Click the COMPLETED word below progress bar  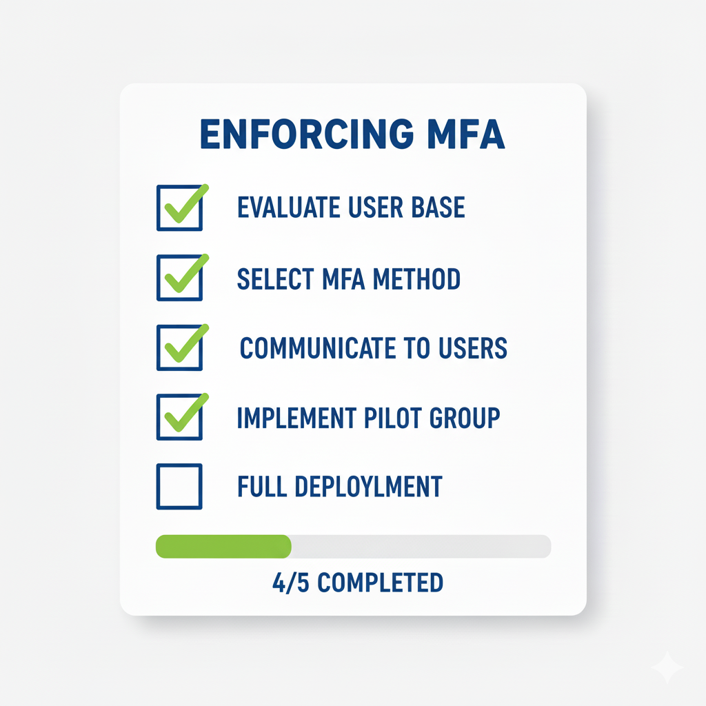pos(381,583)
